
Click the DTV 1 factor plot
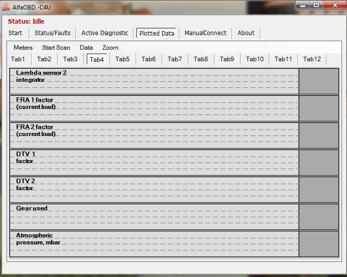[154, 163]
